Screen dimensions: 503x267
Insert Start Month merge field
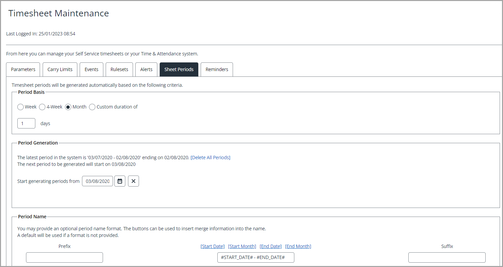(x=242, y=246)
